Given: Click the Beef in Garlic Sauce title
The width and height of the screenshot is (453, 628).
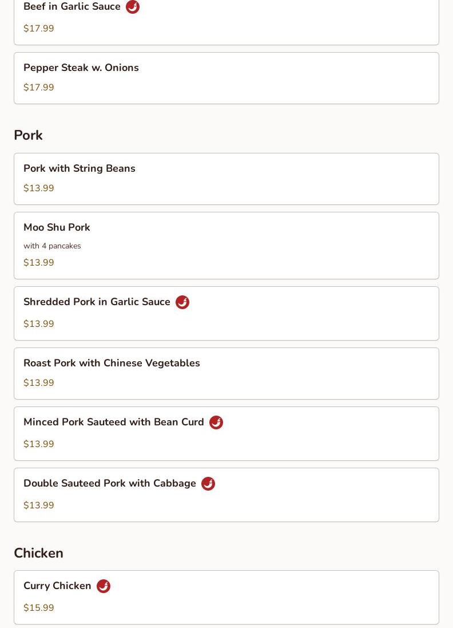Looking at the screenshot, I should [x=72, y=7].
